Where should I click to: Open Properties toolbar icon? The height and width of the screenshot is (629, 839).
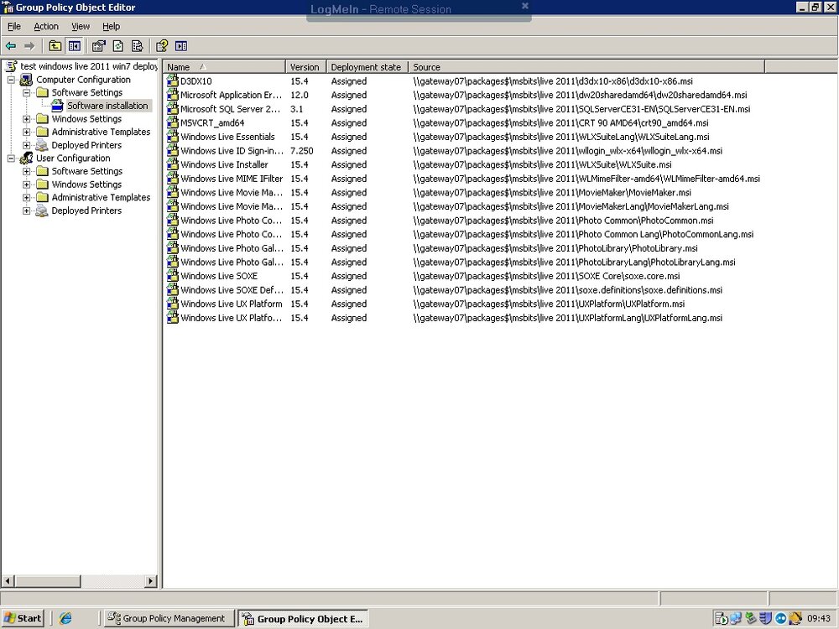click(98, 46)
